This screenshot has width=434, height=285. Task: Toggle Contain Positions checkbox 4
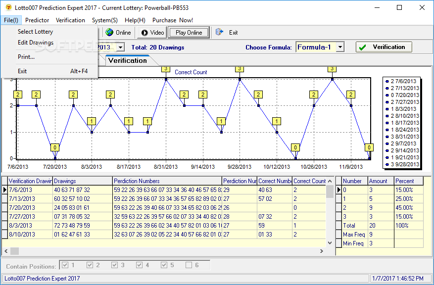click(139, 265)
